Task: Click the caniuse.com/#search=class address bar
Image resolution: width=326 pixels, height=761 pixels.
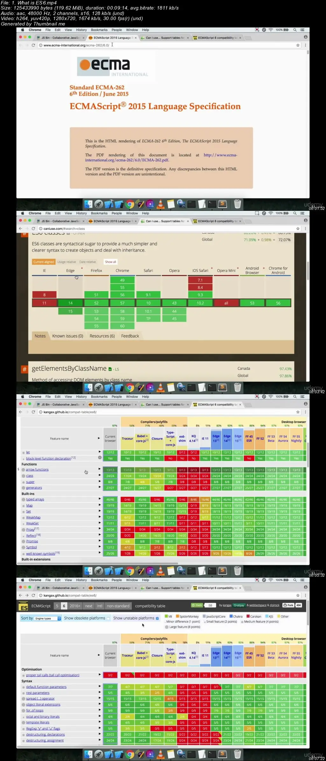Action: coord(166,229)
